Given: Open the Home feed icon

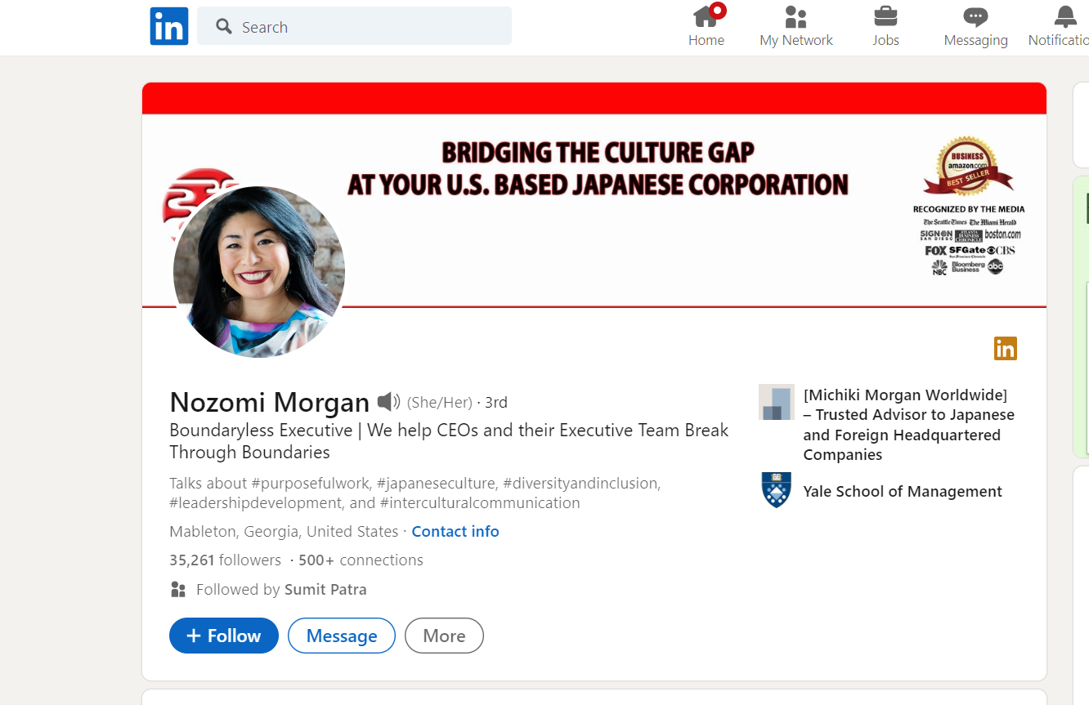Looking at the screenshot, I should 706,16.
